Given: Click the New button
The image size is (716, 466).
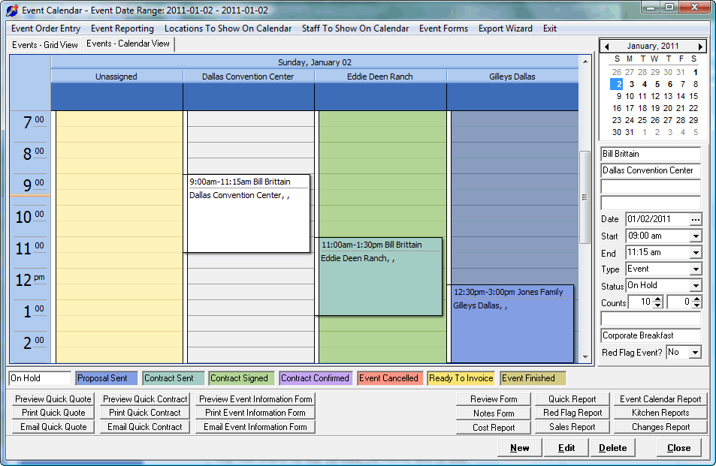Looking at the screenshot, I should 520,448.
